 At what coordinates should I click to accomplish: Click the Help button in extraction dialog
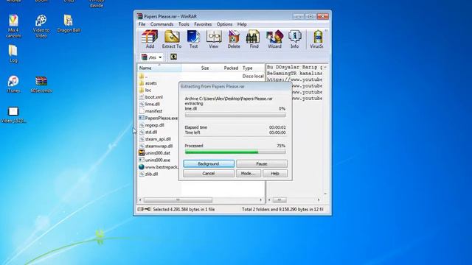click(x=275, y=174)
